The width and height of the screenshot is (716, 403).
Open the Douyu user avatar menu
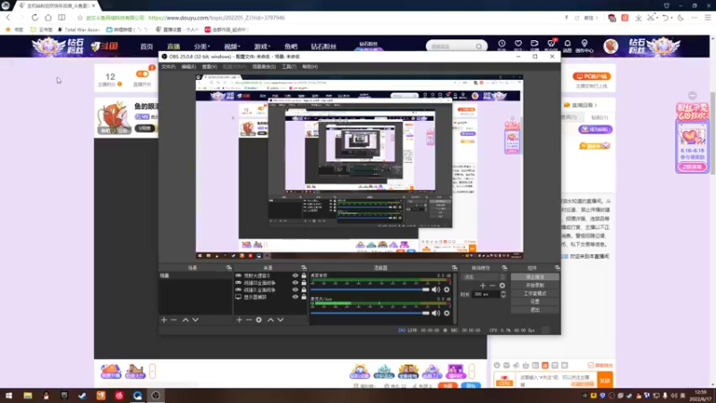click(610, 47)
